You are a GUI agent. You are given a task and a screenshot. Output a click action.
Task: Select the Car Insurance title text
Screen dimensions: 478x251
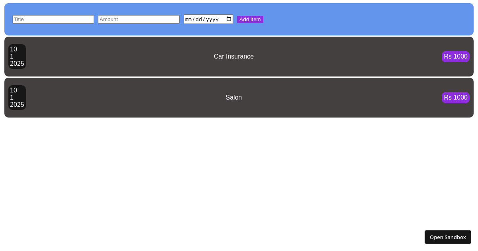(234, 56)
